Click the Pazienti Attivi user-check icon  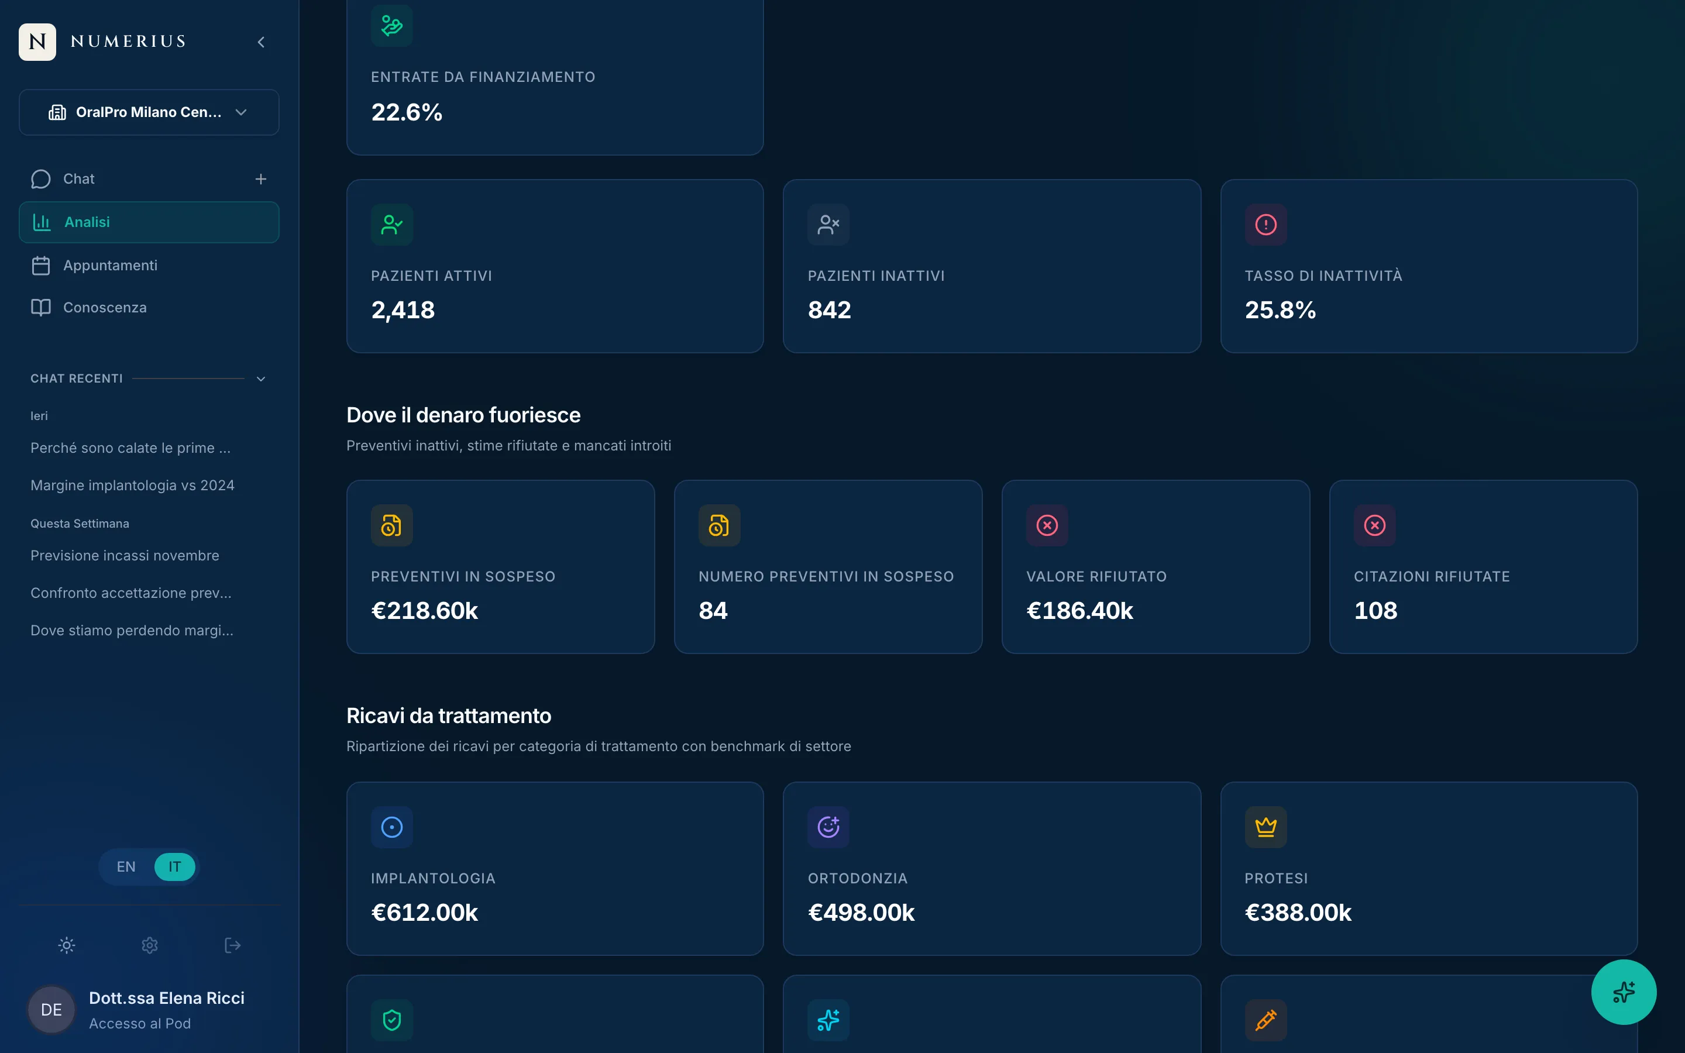[x=392, y=224]
